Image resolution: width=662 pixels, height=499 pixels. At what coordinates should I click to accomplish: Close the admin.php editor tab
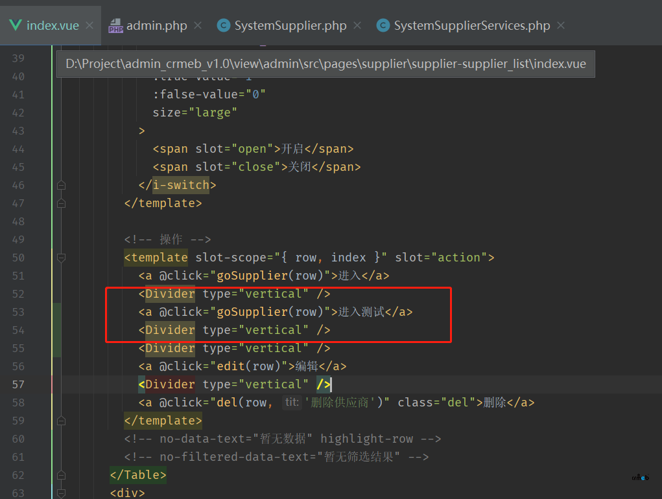click(x=198, y=26)
